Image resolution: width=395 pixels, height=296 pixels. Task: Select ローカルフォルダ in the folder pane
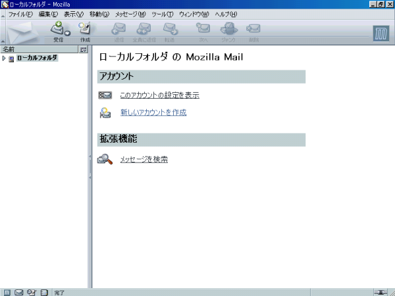click(x=38, y=58)
